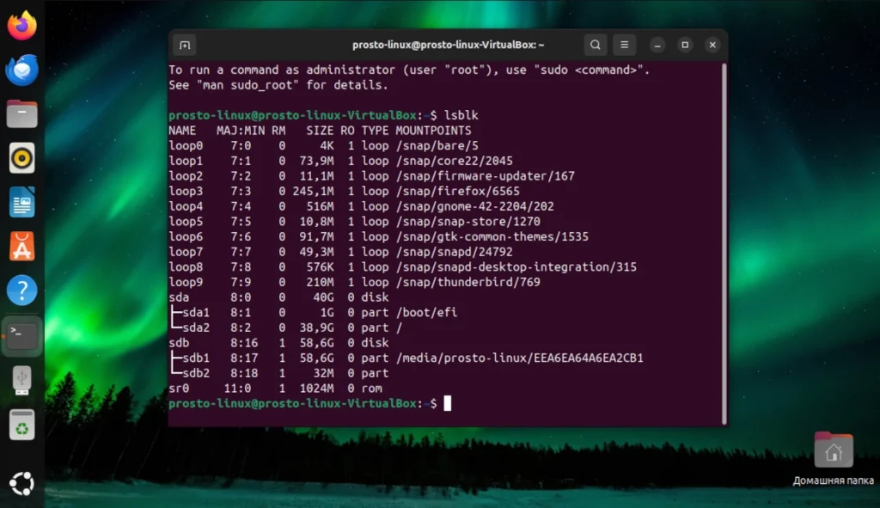Minimize the terminal window
The image size is (880, 508).
(657, 45)
